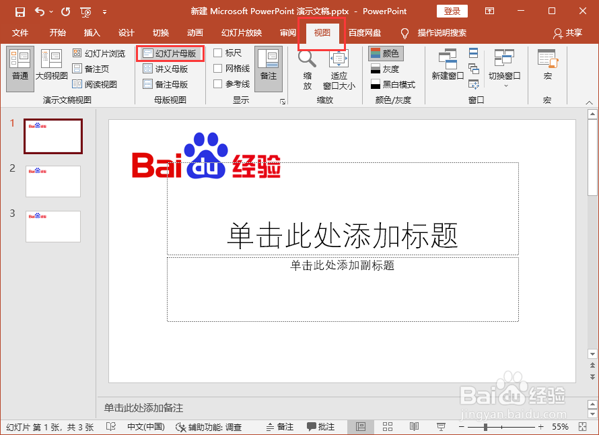Toggle 备注 notes in status bar
This screenshot has width=599, height=435.
(x=279, y=427)
